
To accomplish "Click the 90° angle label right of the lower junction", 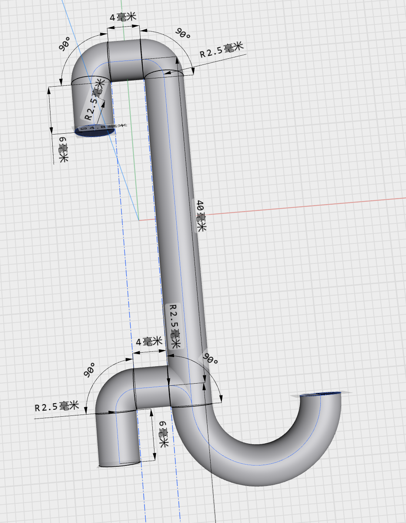I will point(210,359).
